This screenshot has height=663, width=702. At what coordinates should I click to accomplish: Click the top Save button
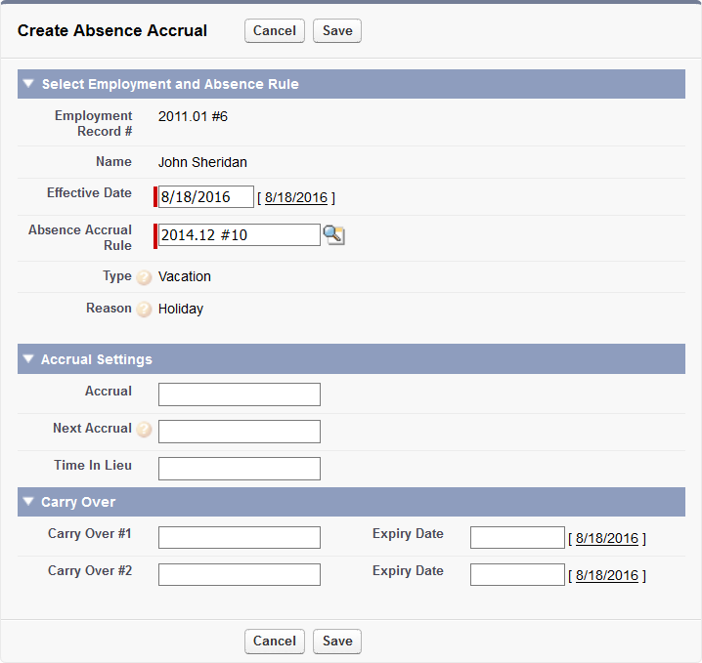(337, 30)
